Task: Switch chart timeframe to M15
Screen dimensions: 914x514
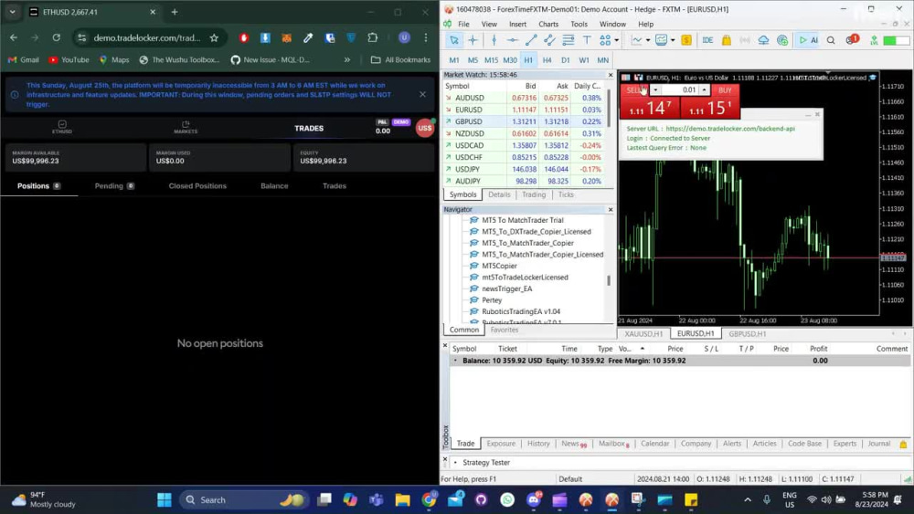Action: point(492,60)
